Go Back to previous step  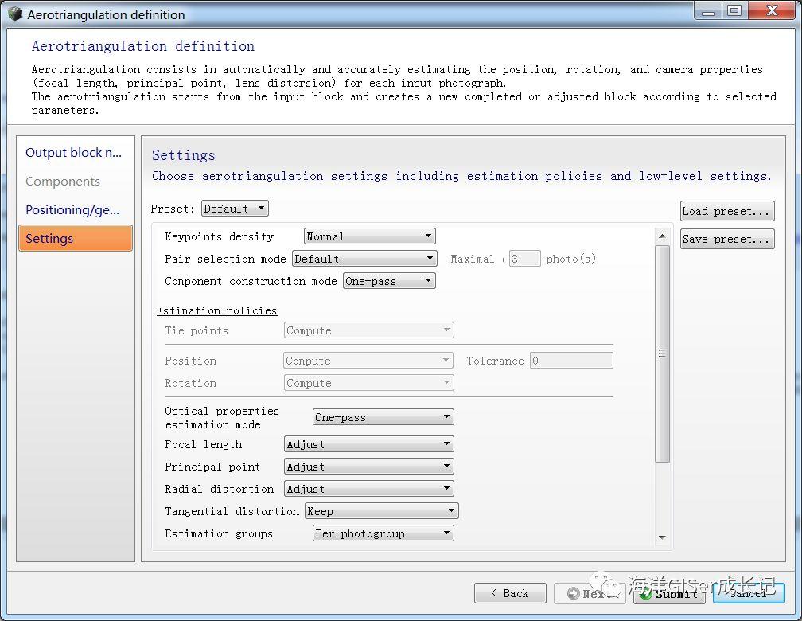pyautogui.click(x=510, y=593)
